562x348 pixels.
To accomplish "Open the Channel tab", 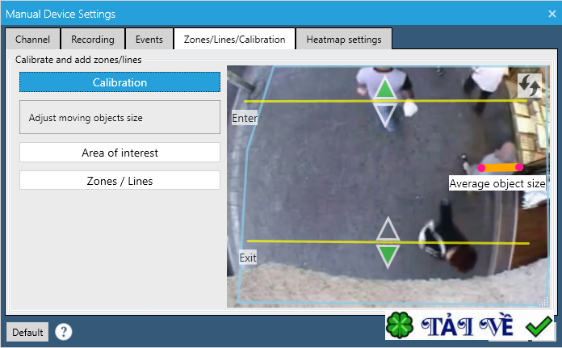I will (32, 39).
